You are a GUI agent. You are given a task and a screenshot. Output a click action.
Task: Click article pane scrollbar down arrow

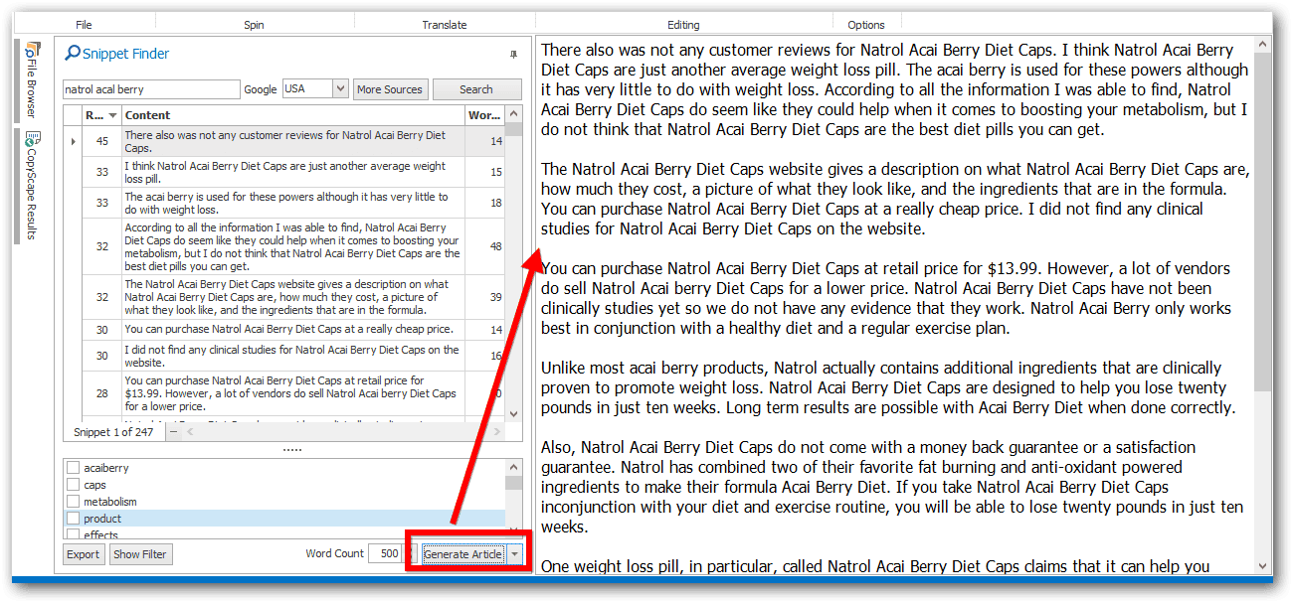click(x=1263, y=567)
